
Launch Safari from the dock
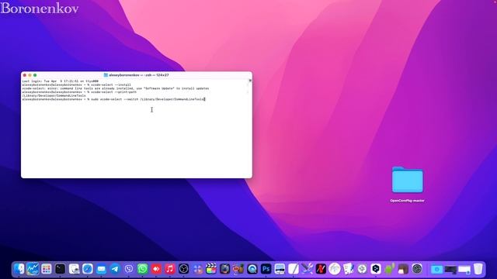[88, 269]
